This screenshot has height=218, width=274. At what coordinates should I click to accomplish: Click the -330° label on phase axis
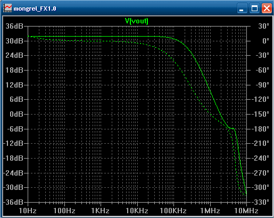260,202
